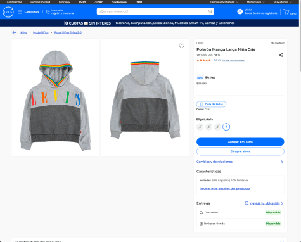Click chevron next to Ingresa tu ubicación
The height and width of the screenshot is (242, 301).
[x=282, y=203]
